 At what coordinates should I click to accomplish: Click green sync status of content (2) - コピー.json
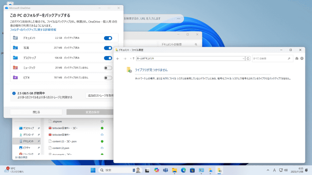[102, 142]
